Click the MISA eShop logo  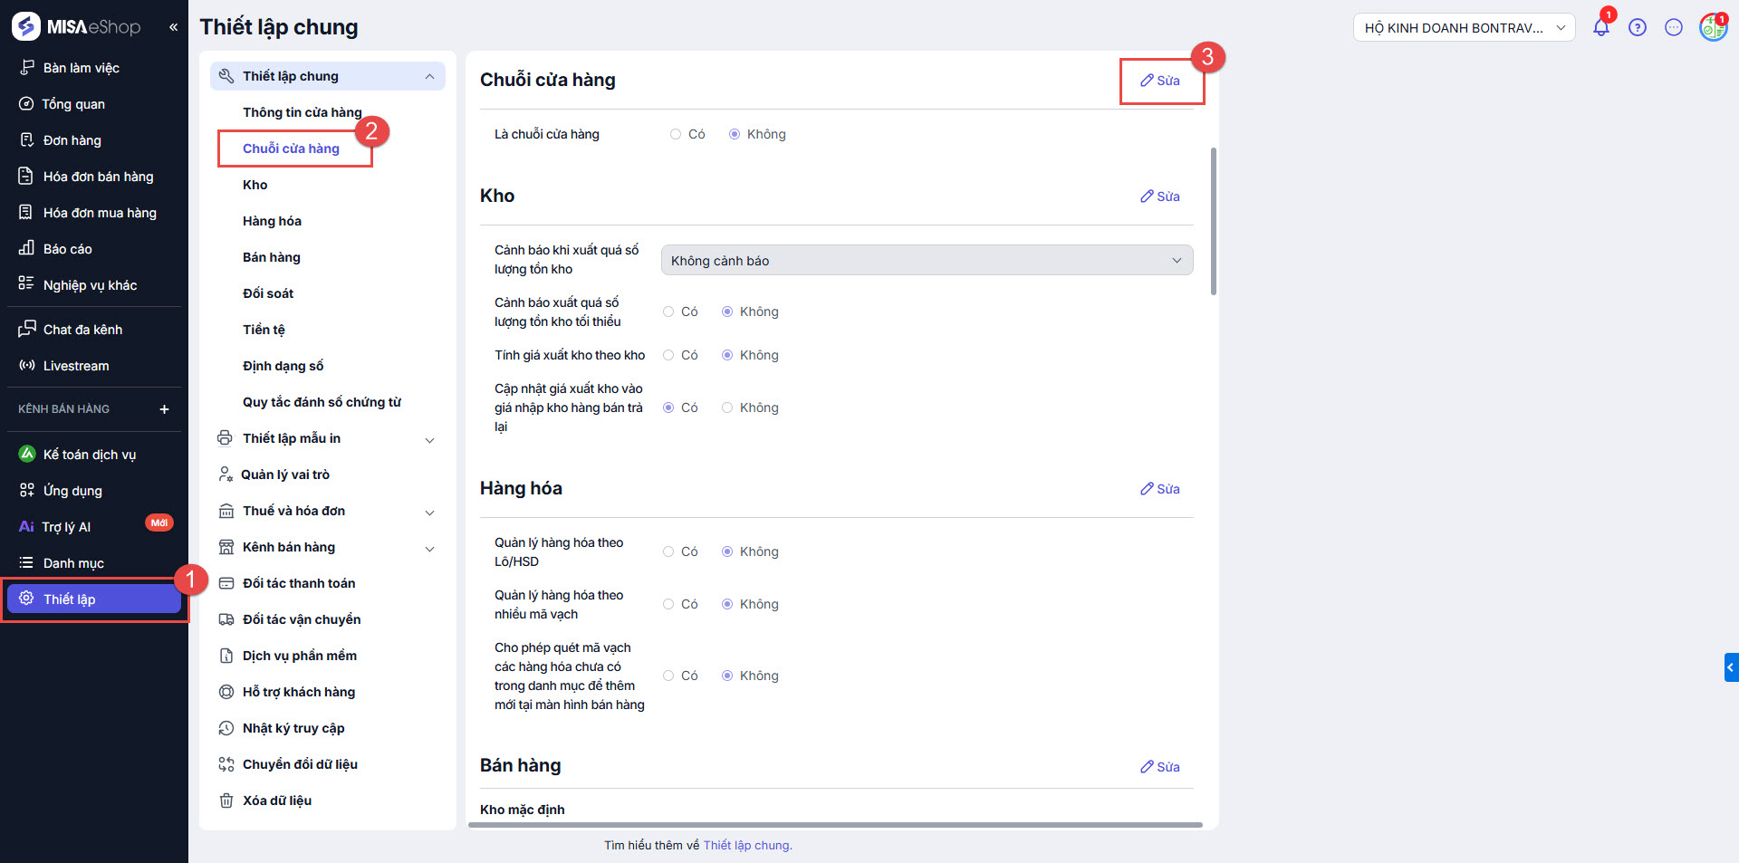[76, 27]
